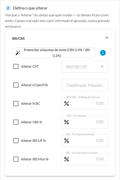Viewport: 120px width, 180px height.
Task: Collapse the IBS/CBS section chevron
Action: 107,38
